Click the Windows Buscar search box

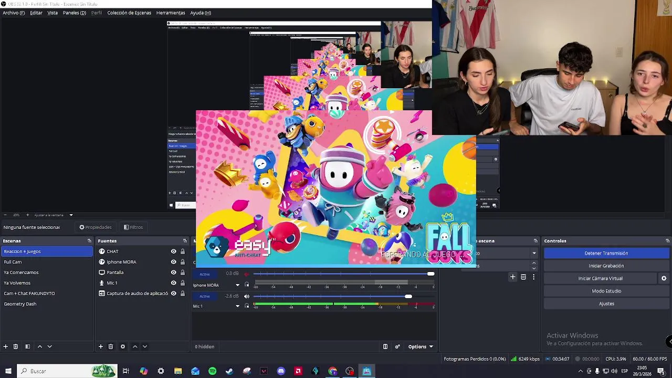pos(67,371)
